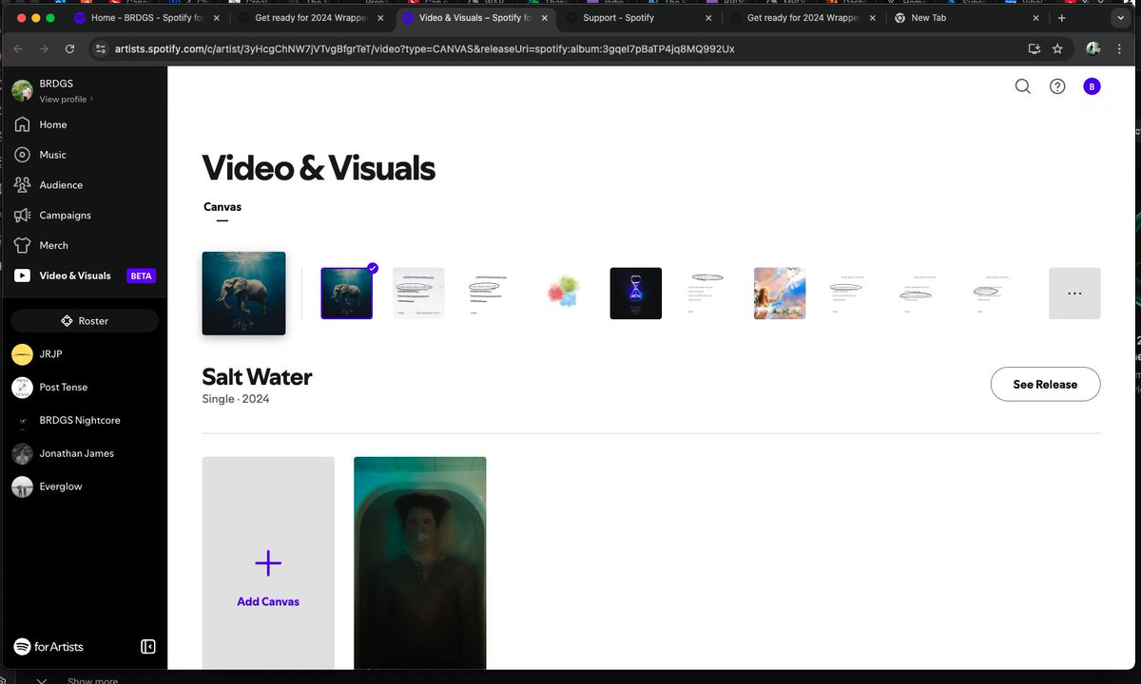Viewport: 1141px width, 684px height.
Task: Click the Salt Water title text
Action: click(258, 377)
